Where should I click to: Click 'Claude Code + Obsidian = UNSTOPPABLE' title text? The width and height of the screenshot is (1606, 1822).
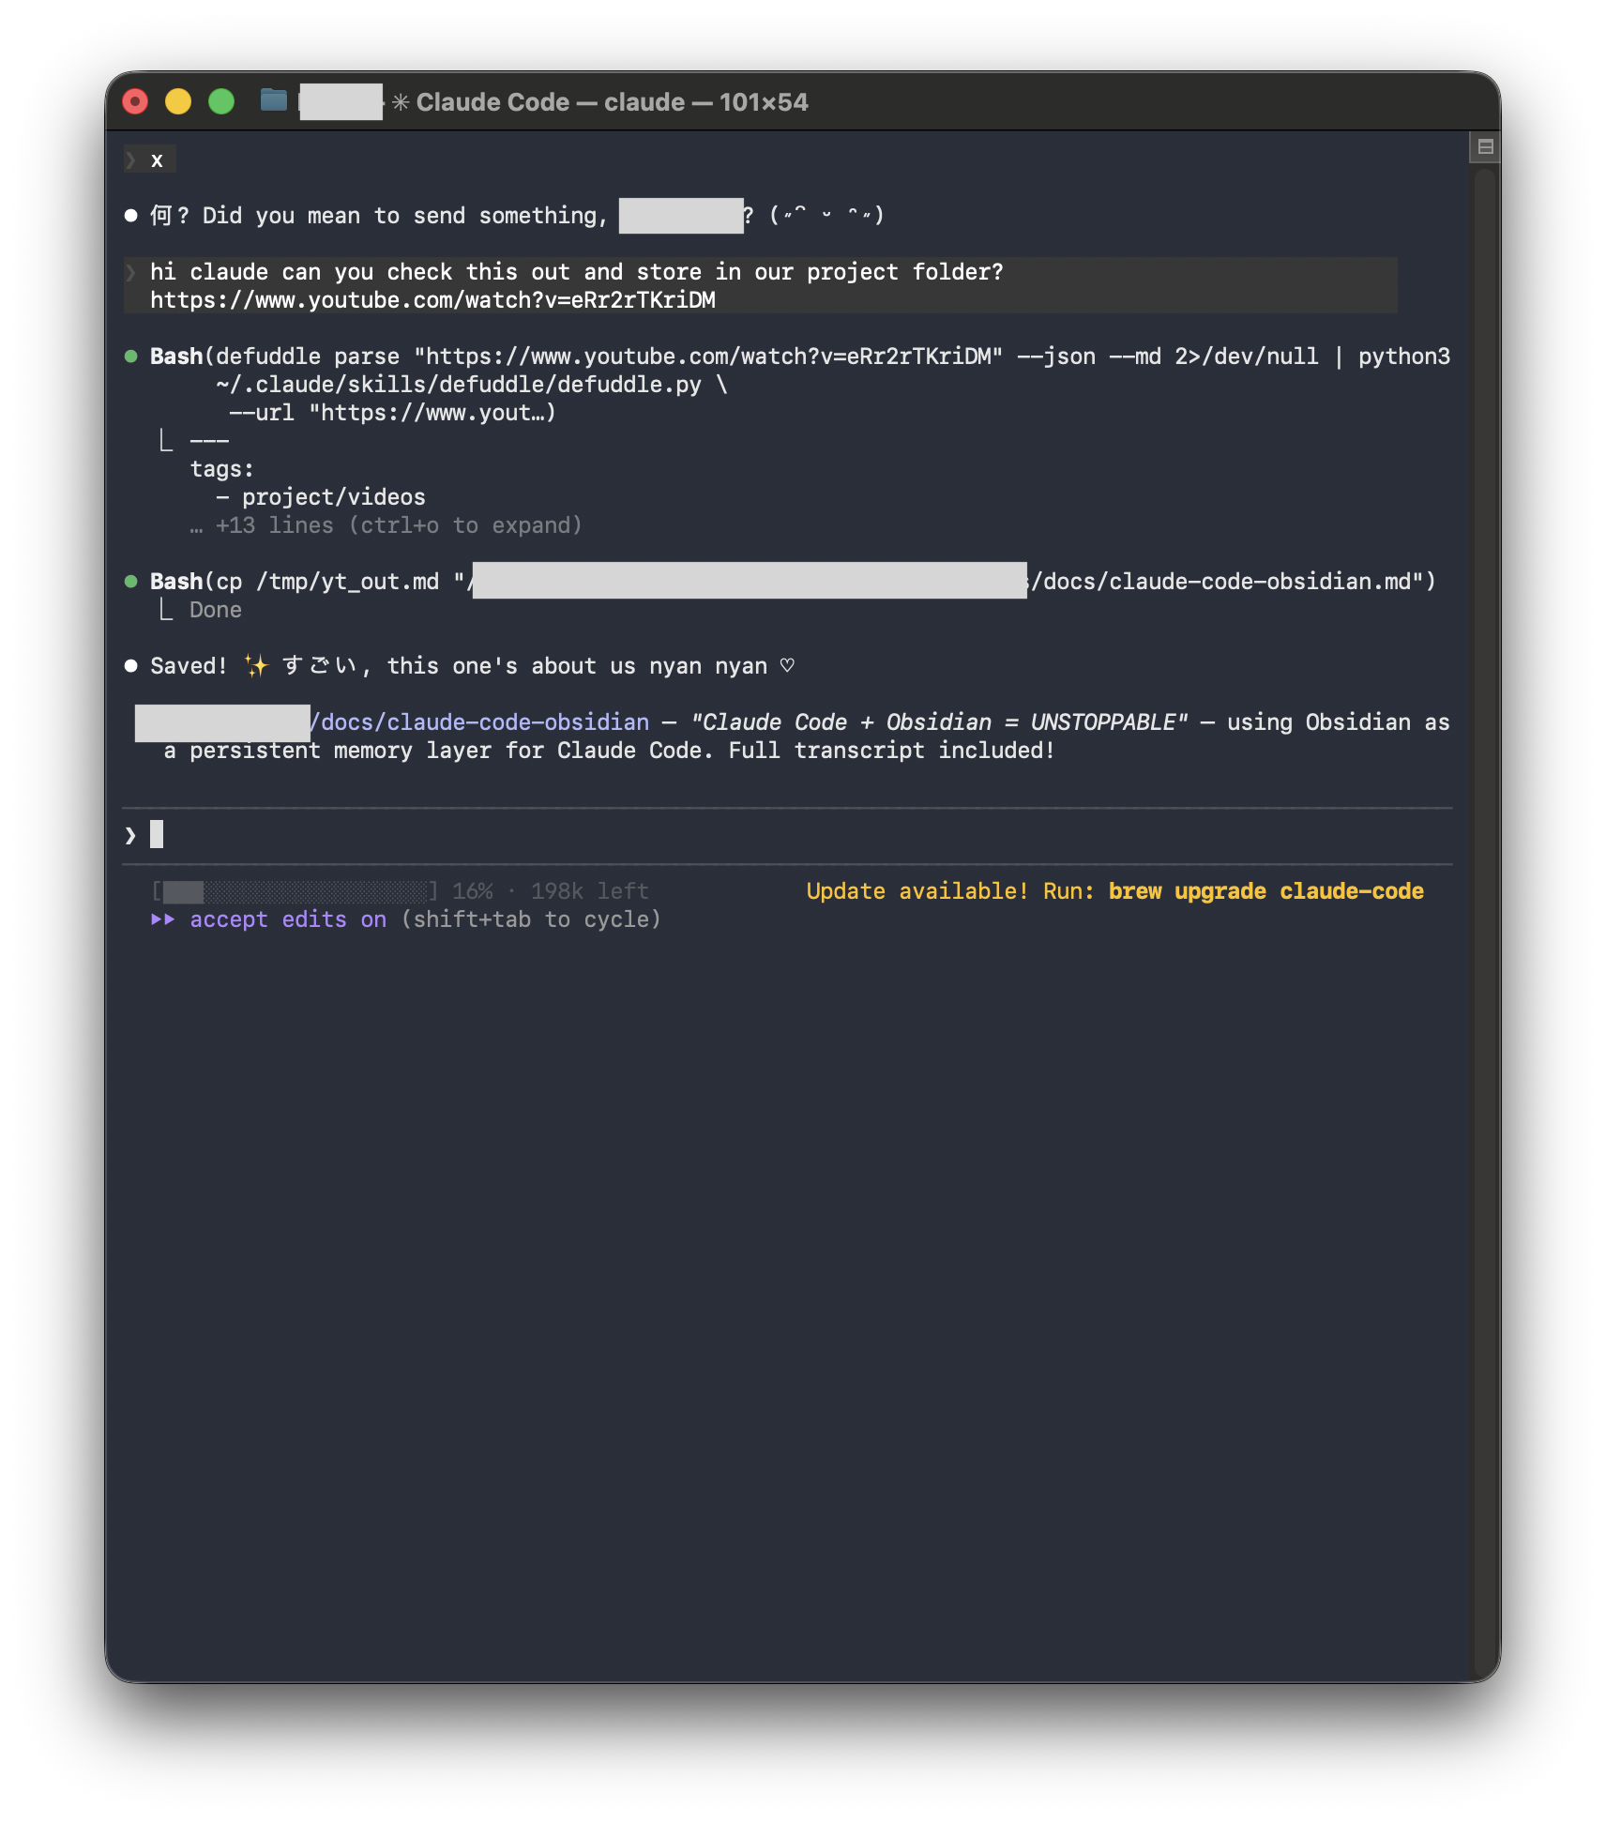(939, 722)
